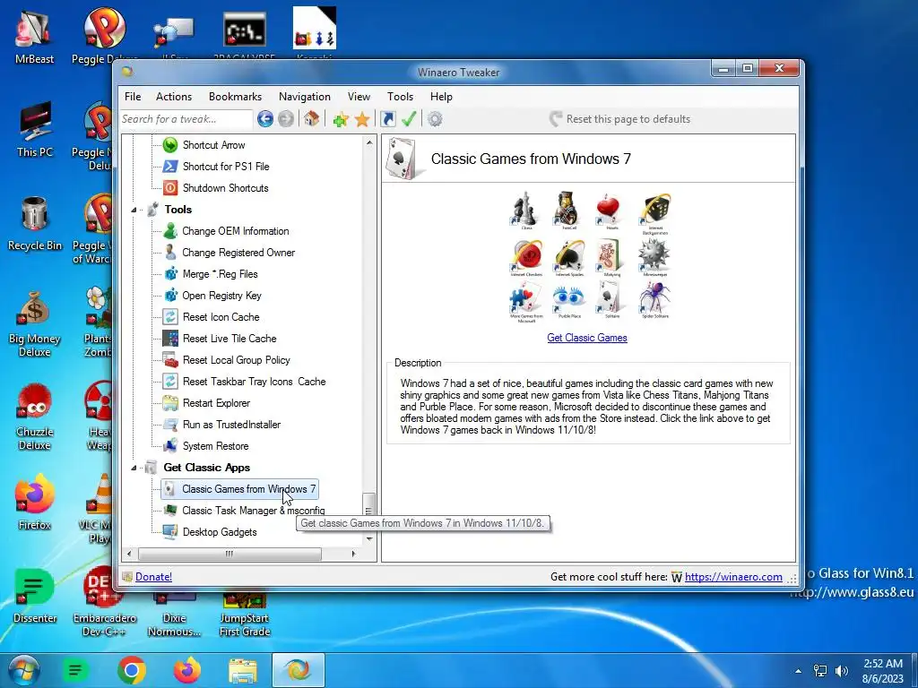Click the classic games preview image
The width and height of the screenshot is (918, 688).
click(x=589, y=257)
